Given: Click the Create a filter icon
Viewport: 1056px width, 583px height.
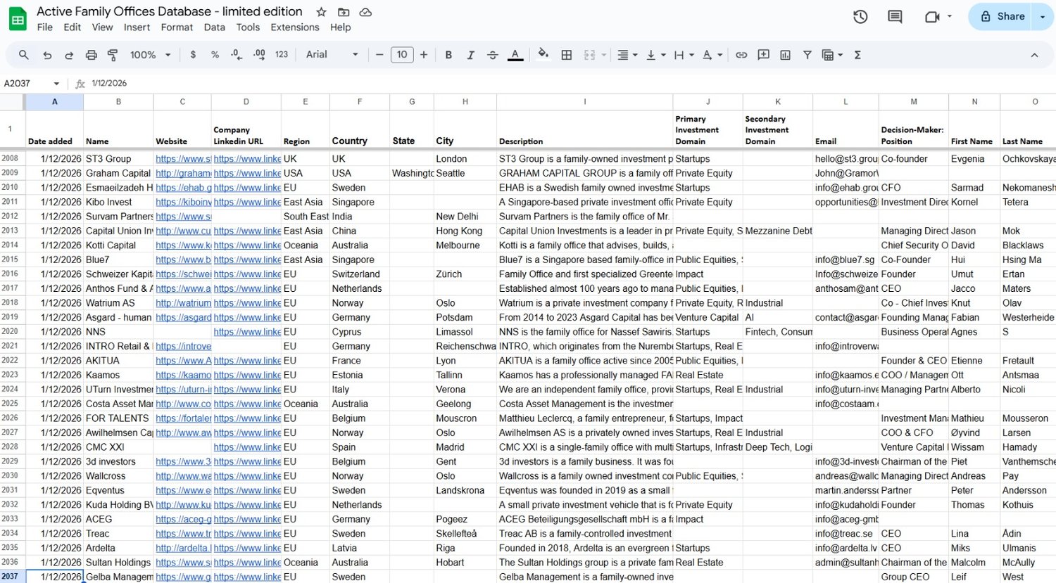Looking at the screenshot, I should 807,55.
